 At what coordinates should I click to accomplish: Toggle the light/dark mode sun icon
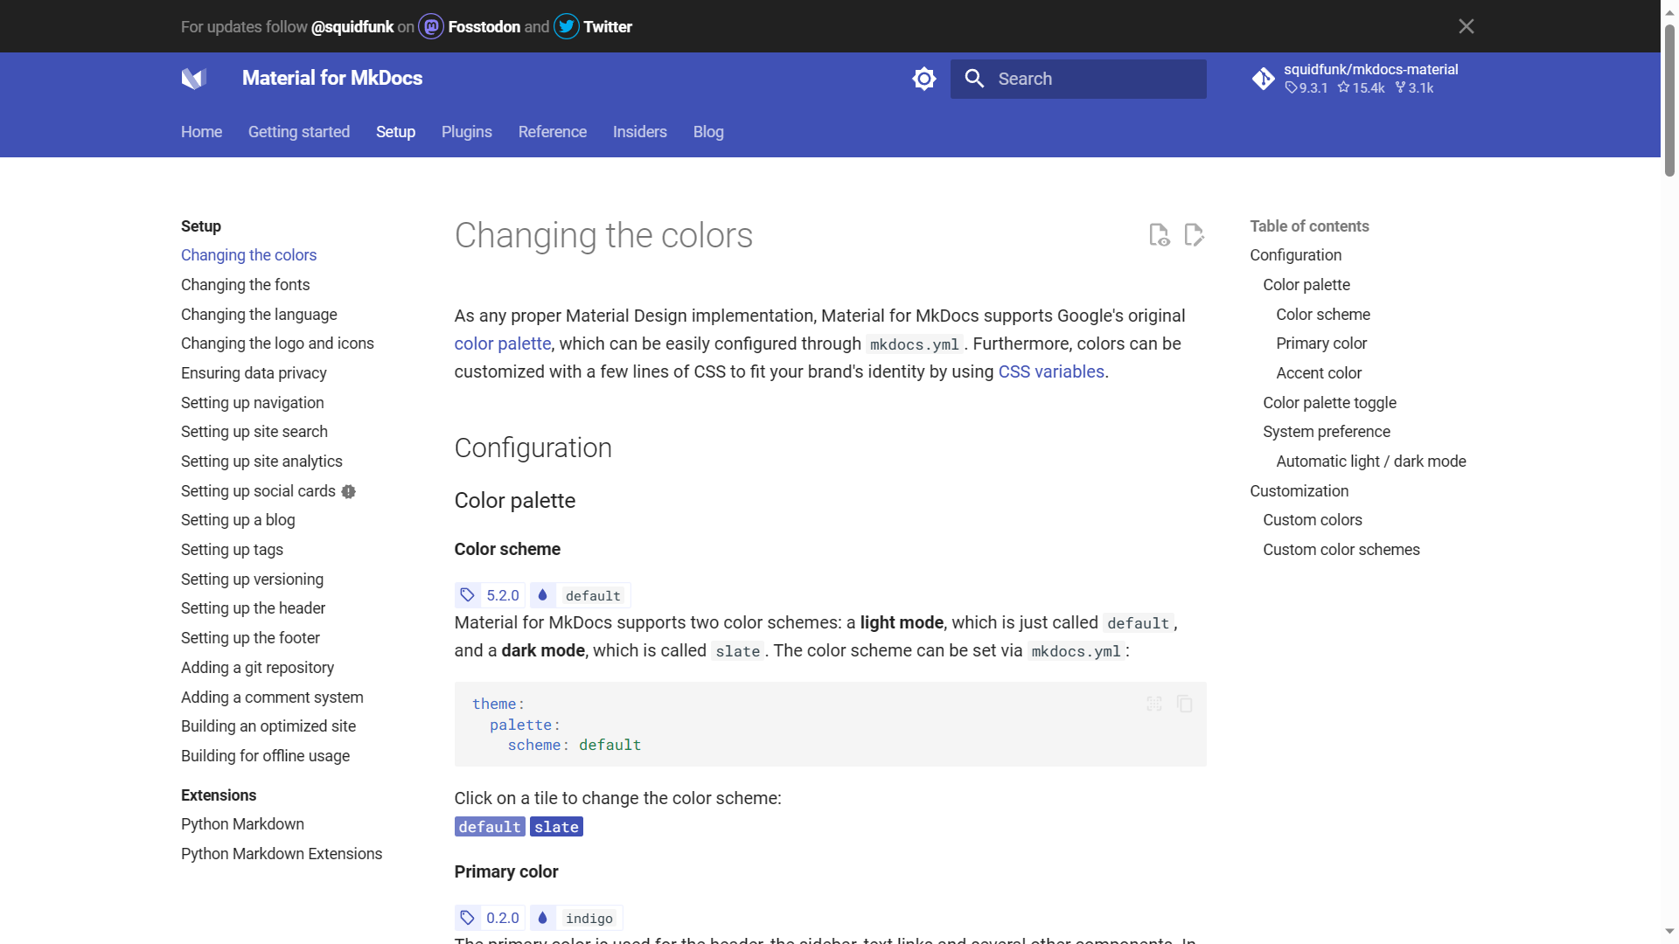tap(923, 79)
